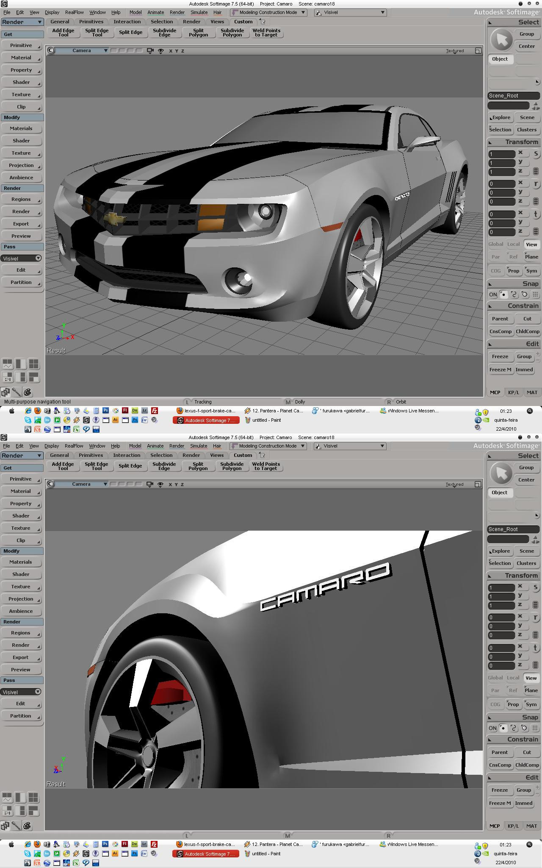
Task: Click the point snap icon in full-car window
Action: [x=503, y=294]
